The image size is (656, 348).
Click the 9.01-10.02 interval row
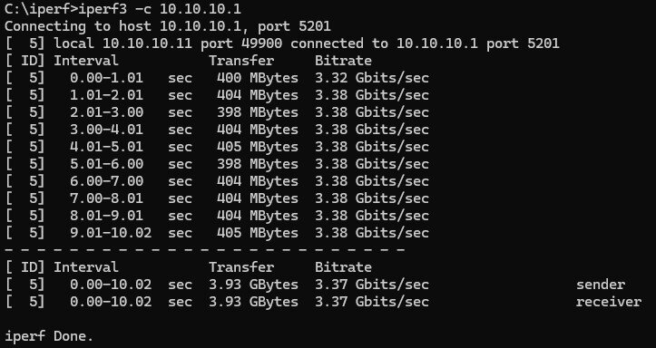[217, 232]
